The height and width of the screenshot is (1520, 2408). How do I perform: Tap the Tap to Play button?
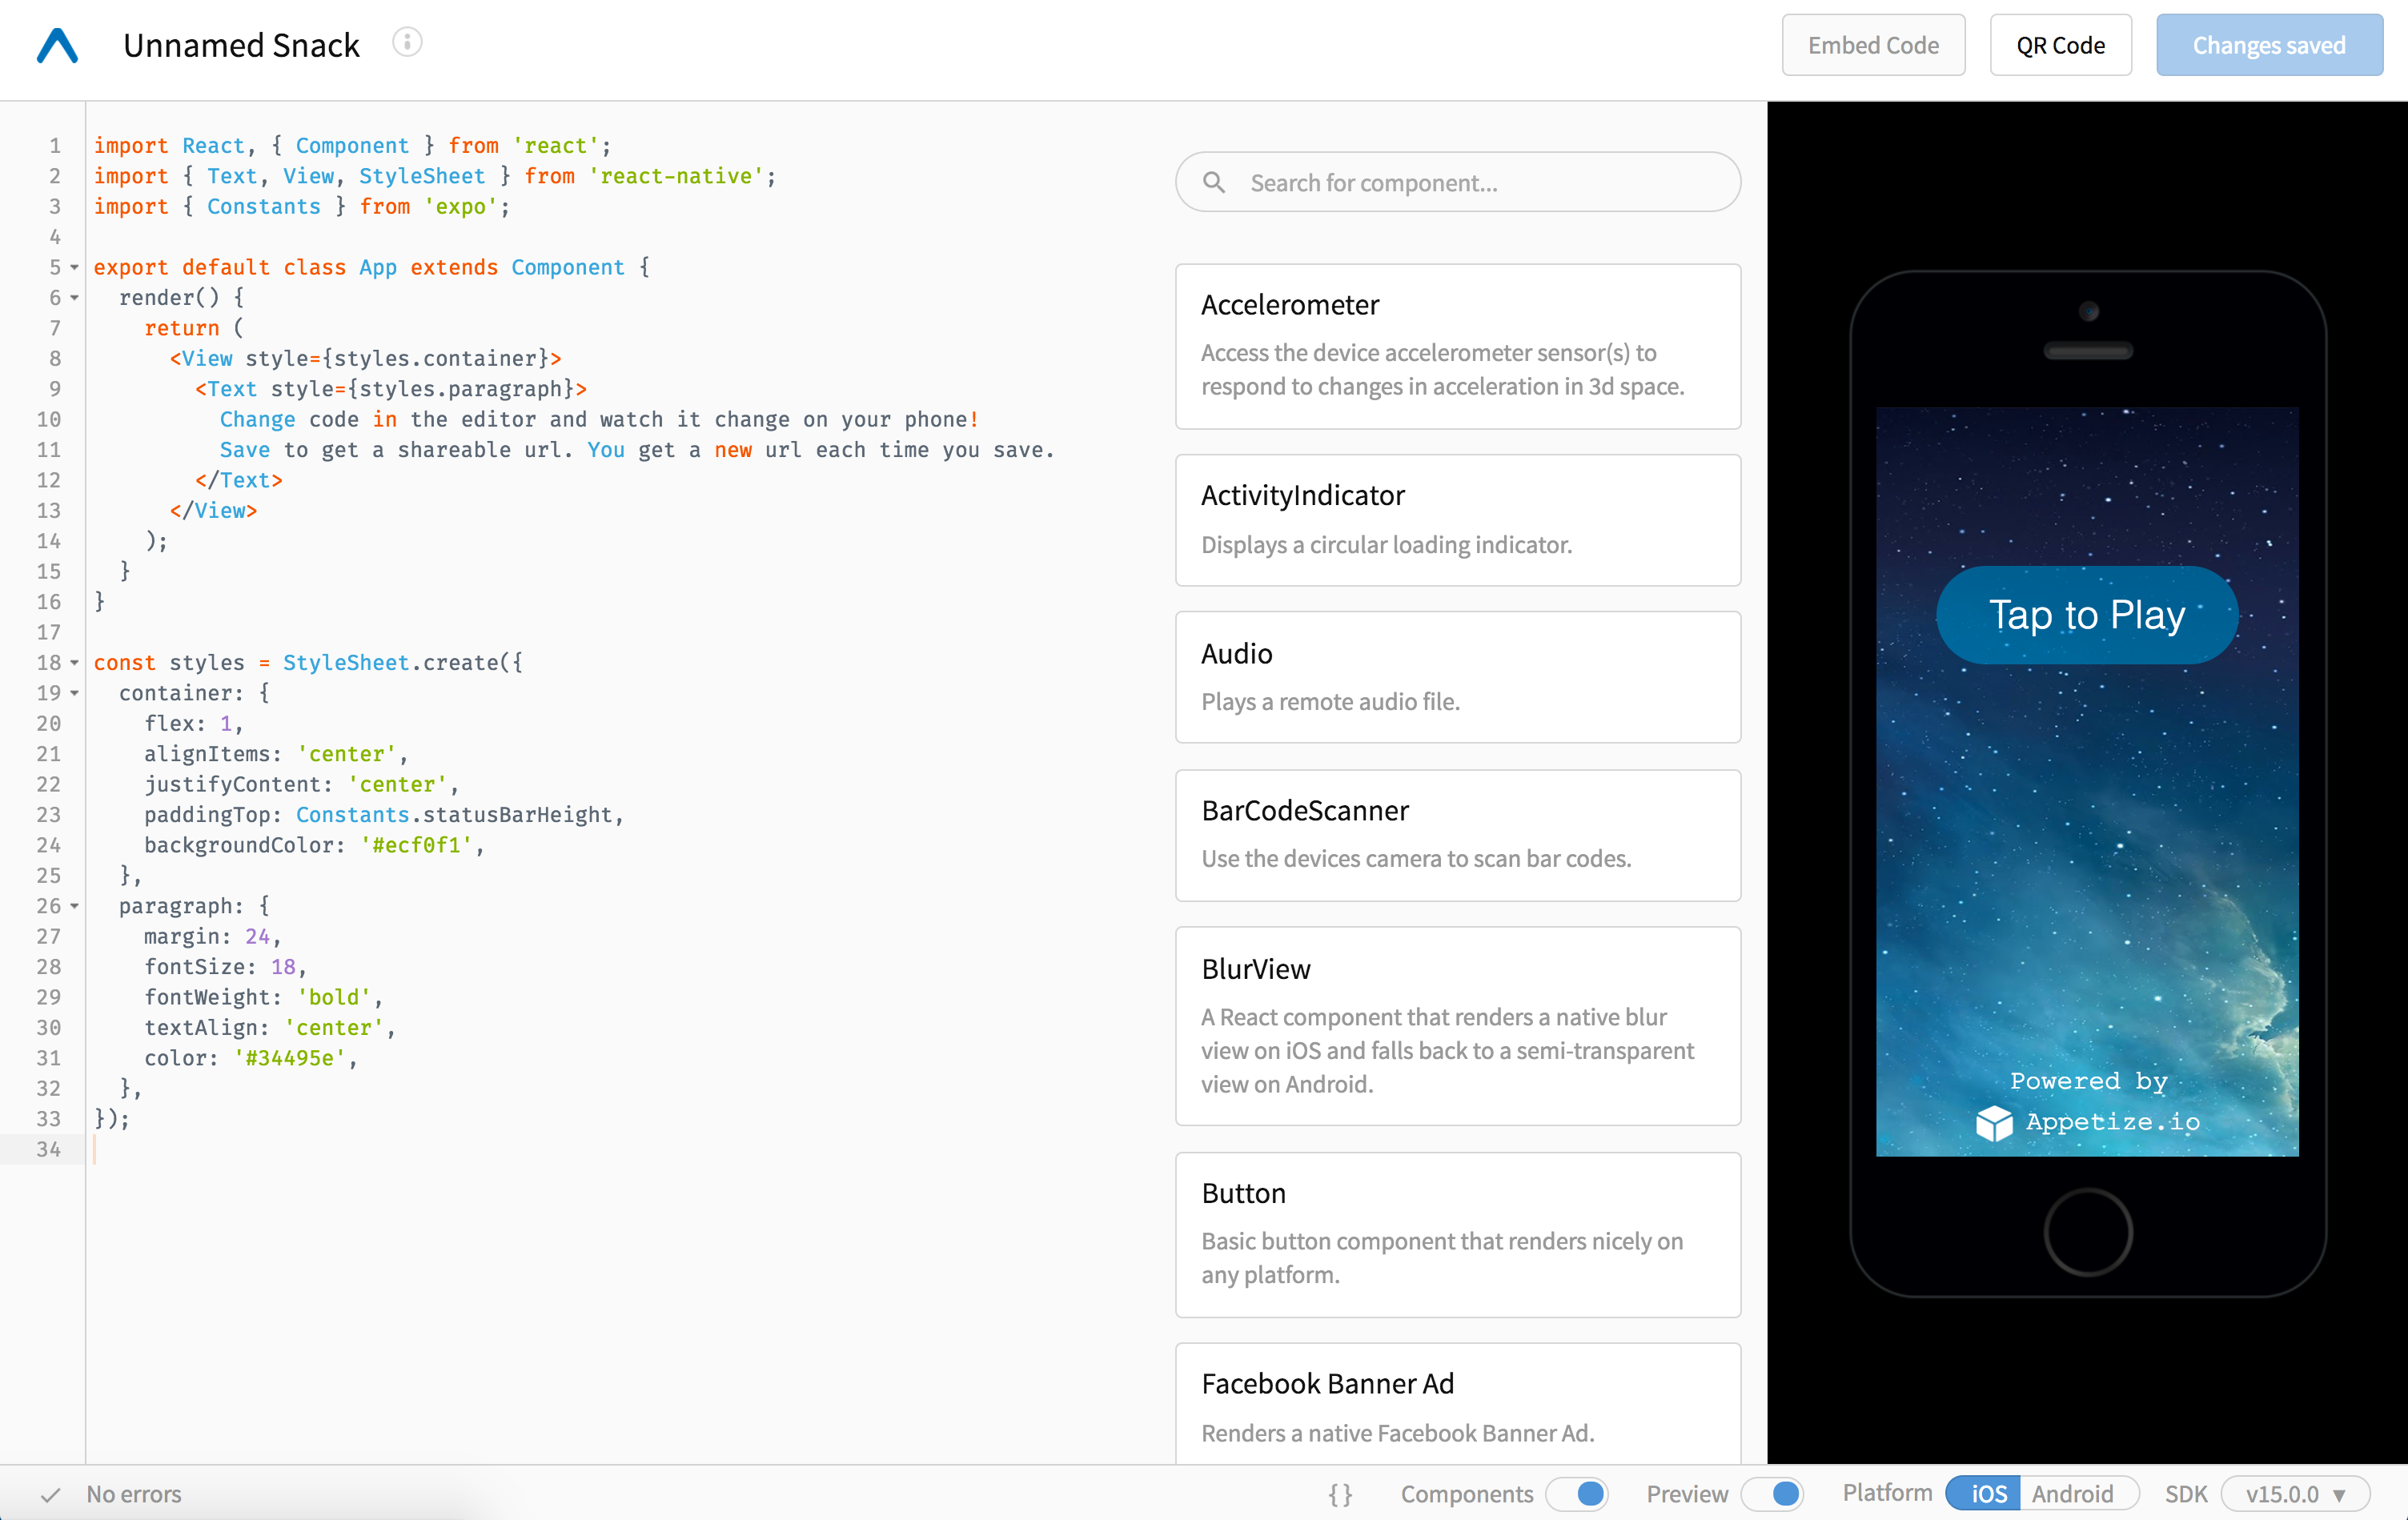click(x=2086, y=614)
